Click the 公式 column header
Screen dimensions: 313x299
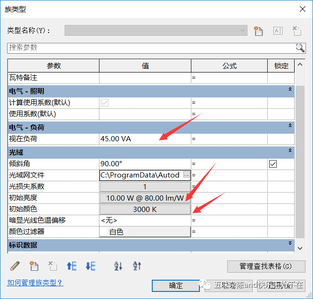(230, 66)
